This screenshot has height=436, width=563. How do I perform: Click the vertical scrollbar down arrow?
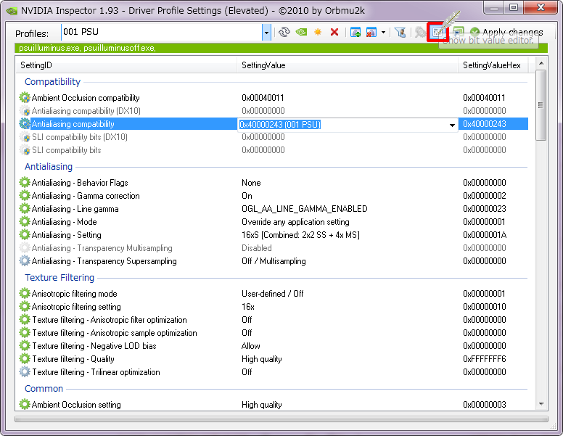[x=541, y=404]
